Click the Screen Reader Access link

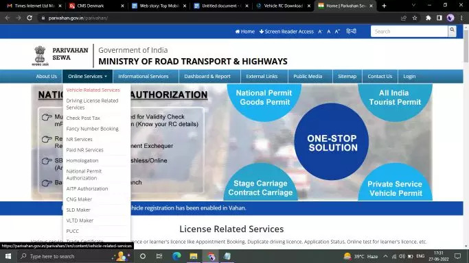pos(286,32)
